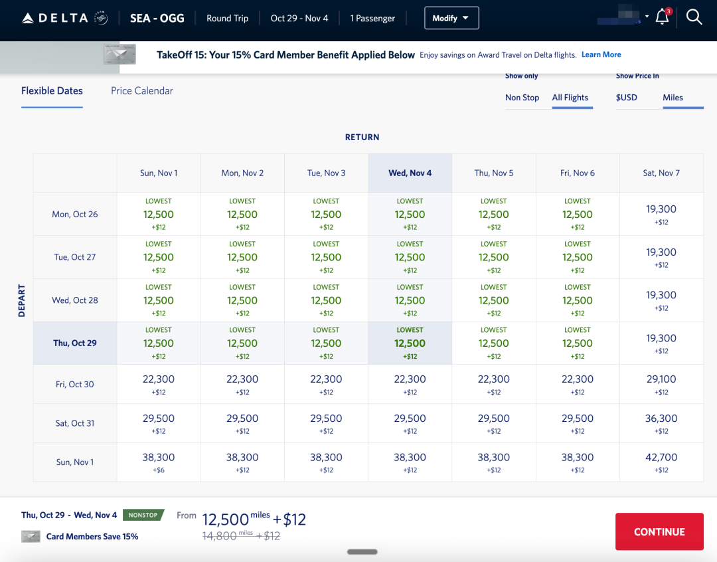The image size is (717, 562).
Task: Show prices in $USD
Action: [x=627, y=98]
